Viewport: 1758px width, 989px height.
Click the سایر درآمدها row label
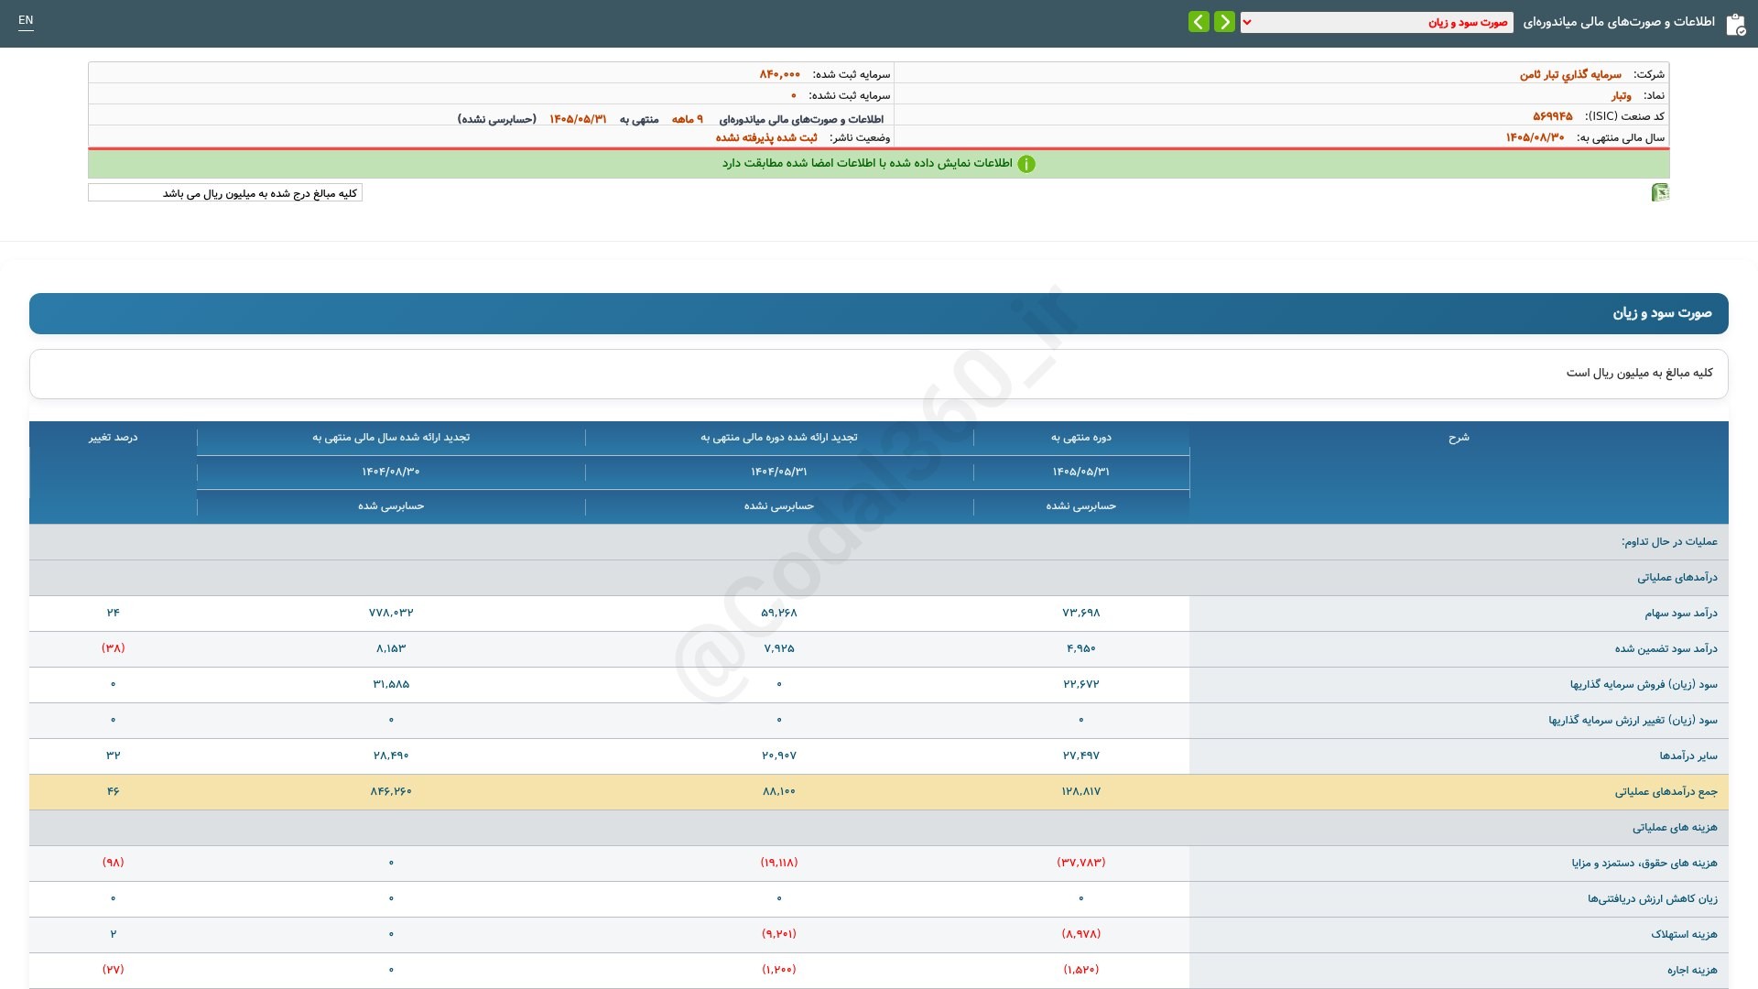1688,756
